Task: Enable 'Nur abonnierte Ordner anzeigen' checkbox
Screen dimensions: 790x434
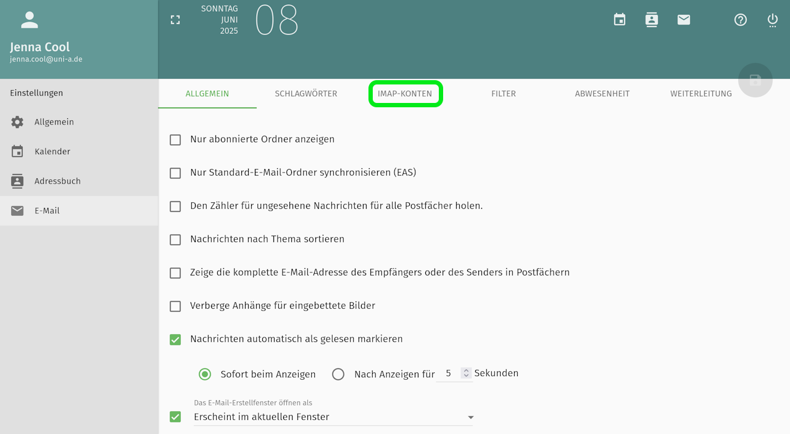Action: click(x=175, y=140)
